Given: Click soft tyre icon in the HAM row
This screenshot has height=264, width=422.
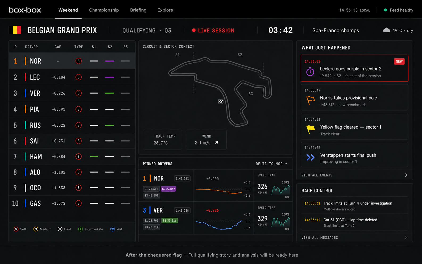Looking at the screenshot, I should click(78, 156).
